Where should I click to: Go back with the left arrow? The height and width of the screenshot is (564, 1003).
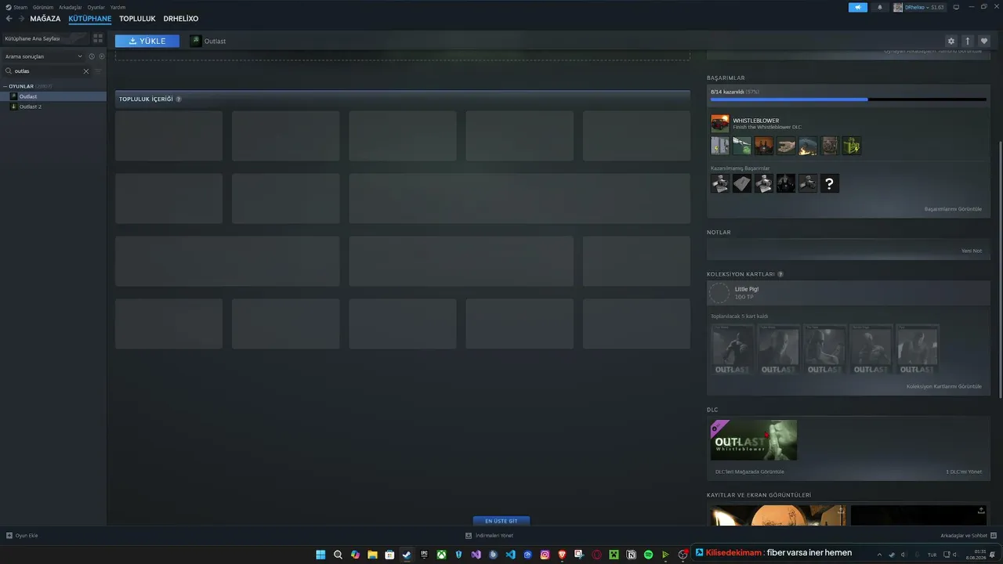[9, 19]
